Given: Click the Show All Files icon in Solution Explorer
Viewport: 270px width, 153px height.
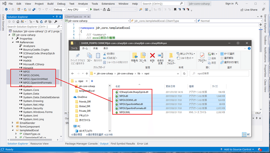Looking at the screenshot, I should coord(50,22).
